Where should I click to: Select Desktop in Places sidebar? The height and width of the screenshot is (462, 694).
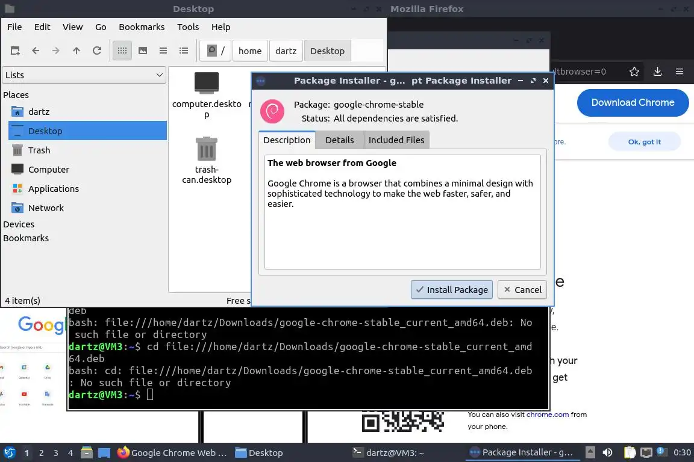(x=87, y=131)
